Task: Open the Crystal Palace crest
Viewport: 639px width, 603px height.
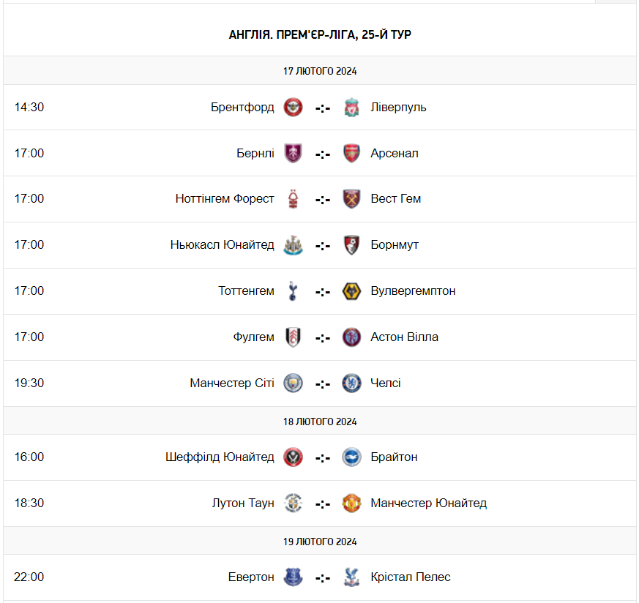Action: (x=352, y=577)
